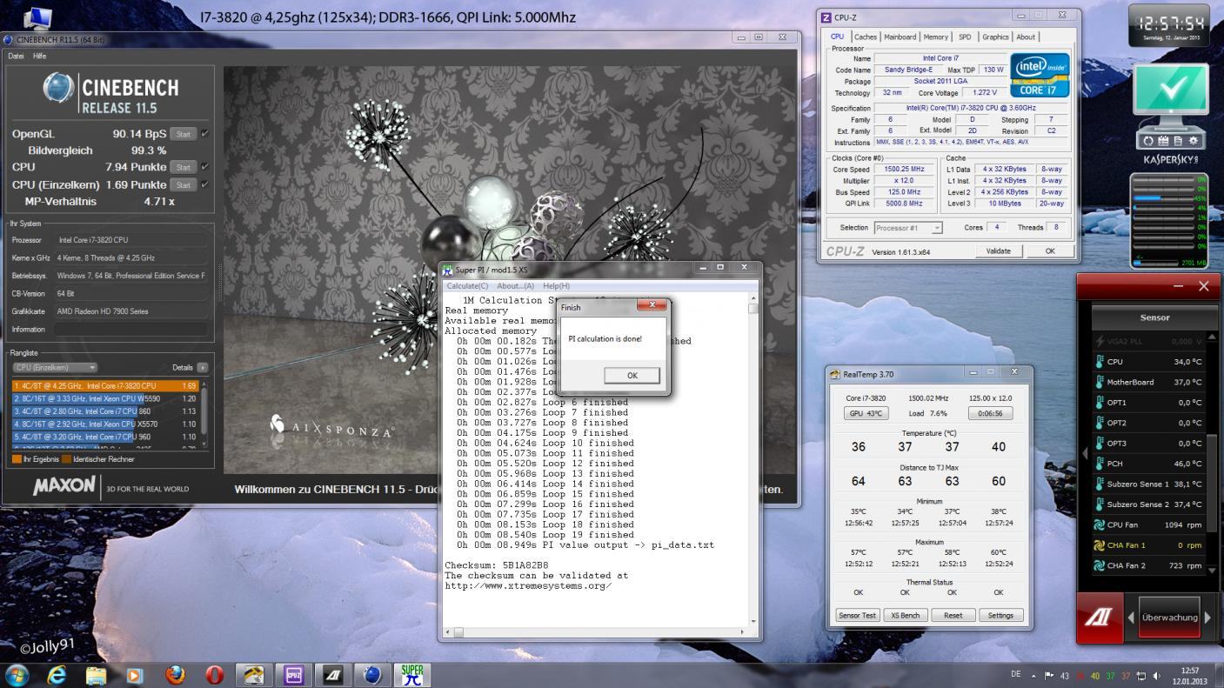1224x688 pixels.
Task: Click Kaspersky gadget reports icon
Action: 1177,141
